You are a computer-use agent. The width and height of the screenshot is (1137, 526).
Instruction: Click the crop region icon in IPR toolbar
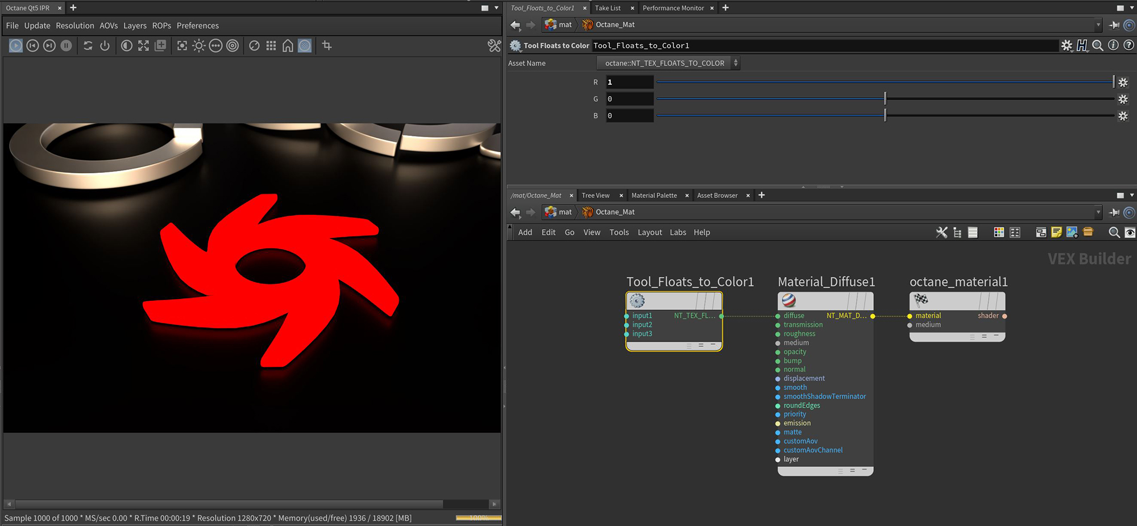[x=327, y=45]
